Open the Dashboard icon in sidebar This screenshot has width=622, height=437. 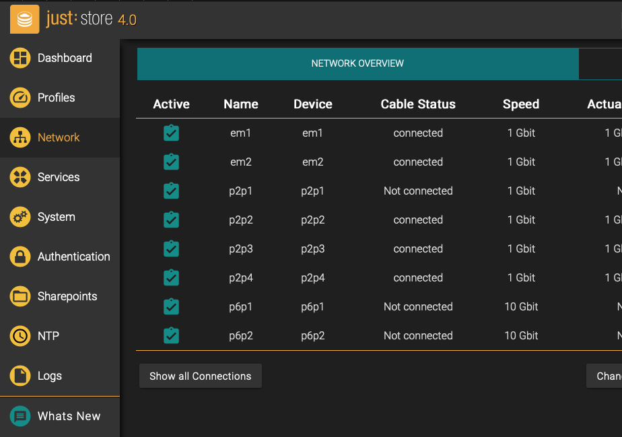20,58
